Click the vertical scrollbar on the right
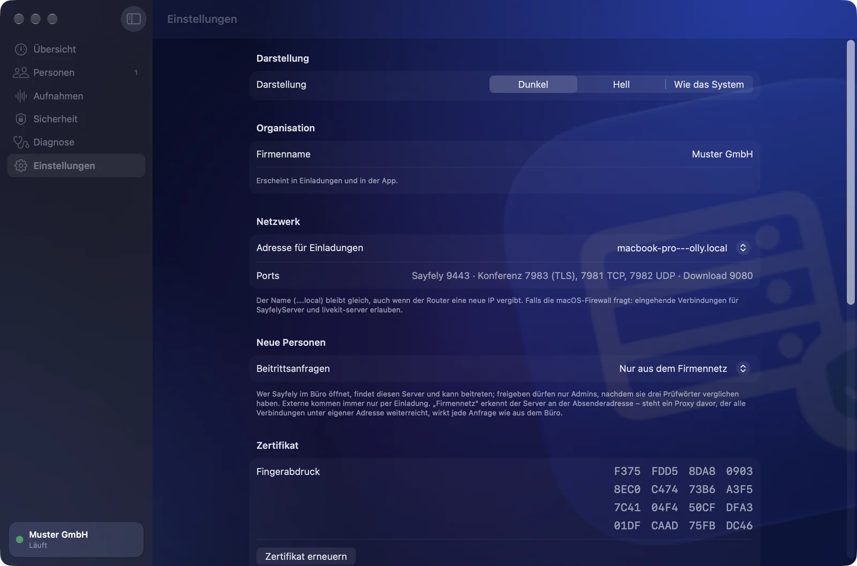This screenshot has width=857, height=566. (851, 172)
